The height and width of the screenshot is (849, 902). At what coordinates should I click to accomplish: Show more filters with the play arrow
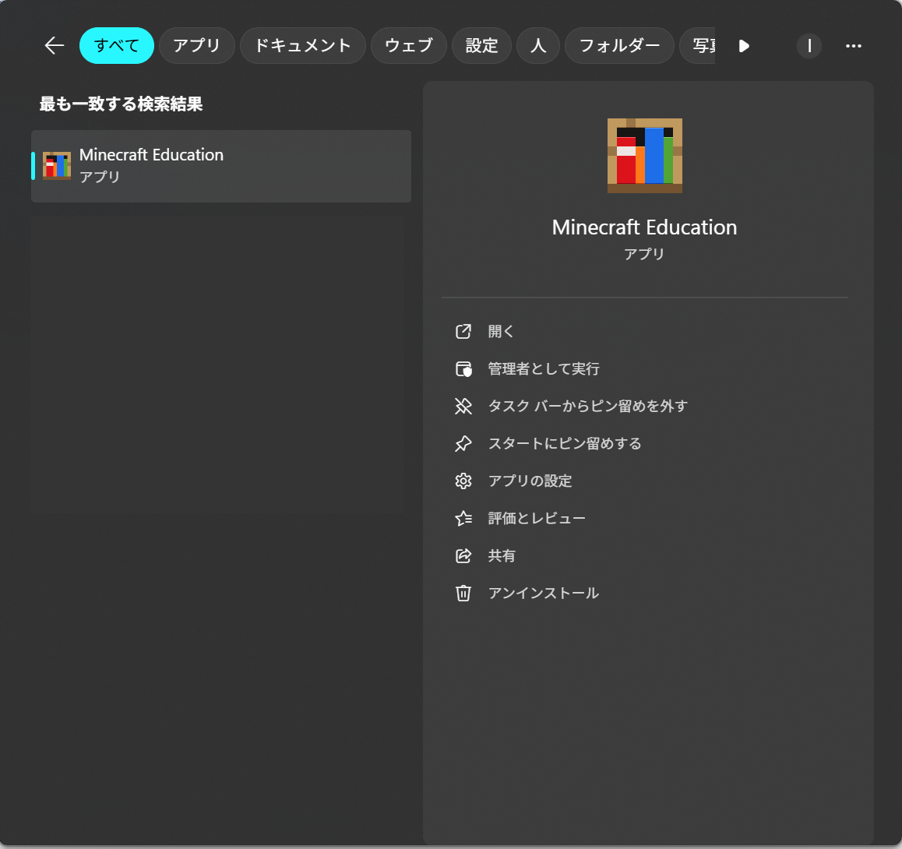click(x=744, y=46)
